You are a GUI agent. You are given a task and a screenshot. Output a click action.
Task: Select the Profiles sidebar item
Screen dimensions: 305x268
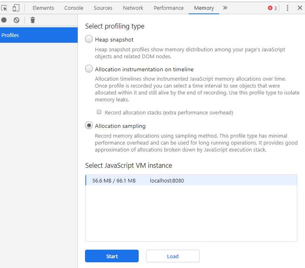coord(39,35)
